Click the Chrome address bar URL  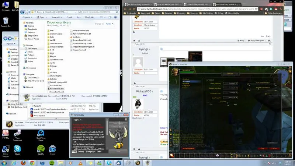point(197,9)
